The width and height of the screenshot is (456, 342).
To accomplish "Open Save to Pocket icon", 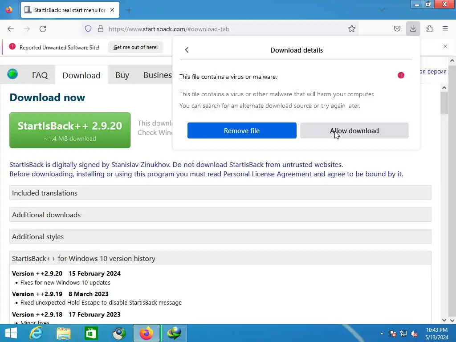I will tap(397, 29).
